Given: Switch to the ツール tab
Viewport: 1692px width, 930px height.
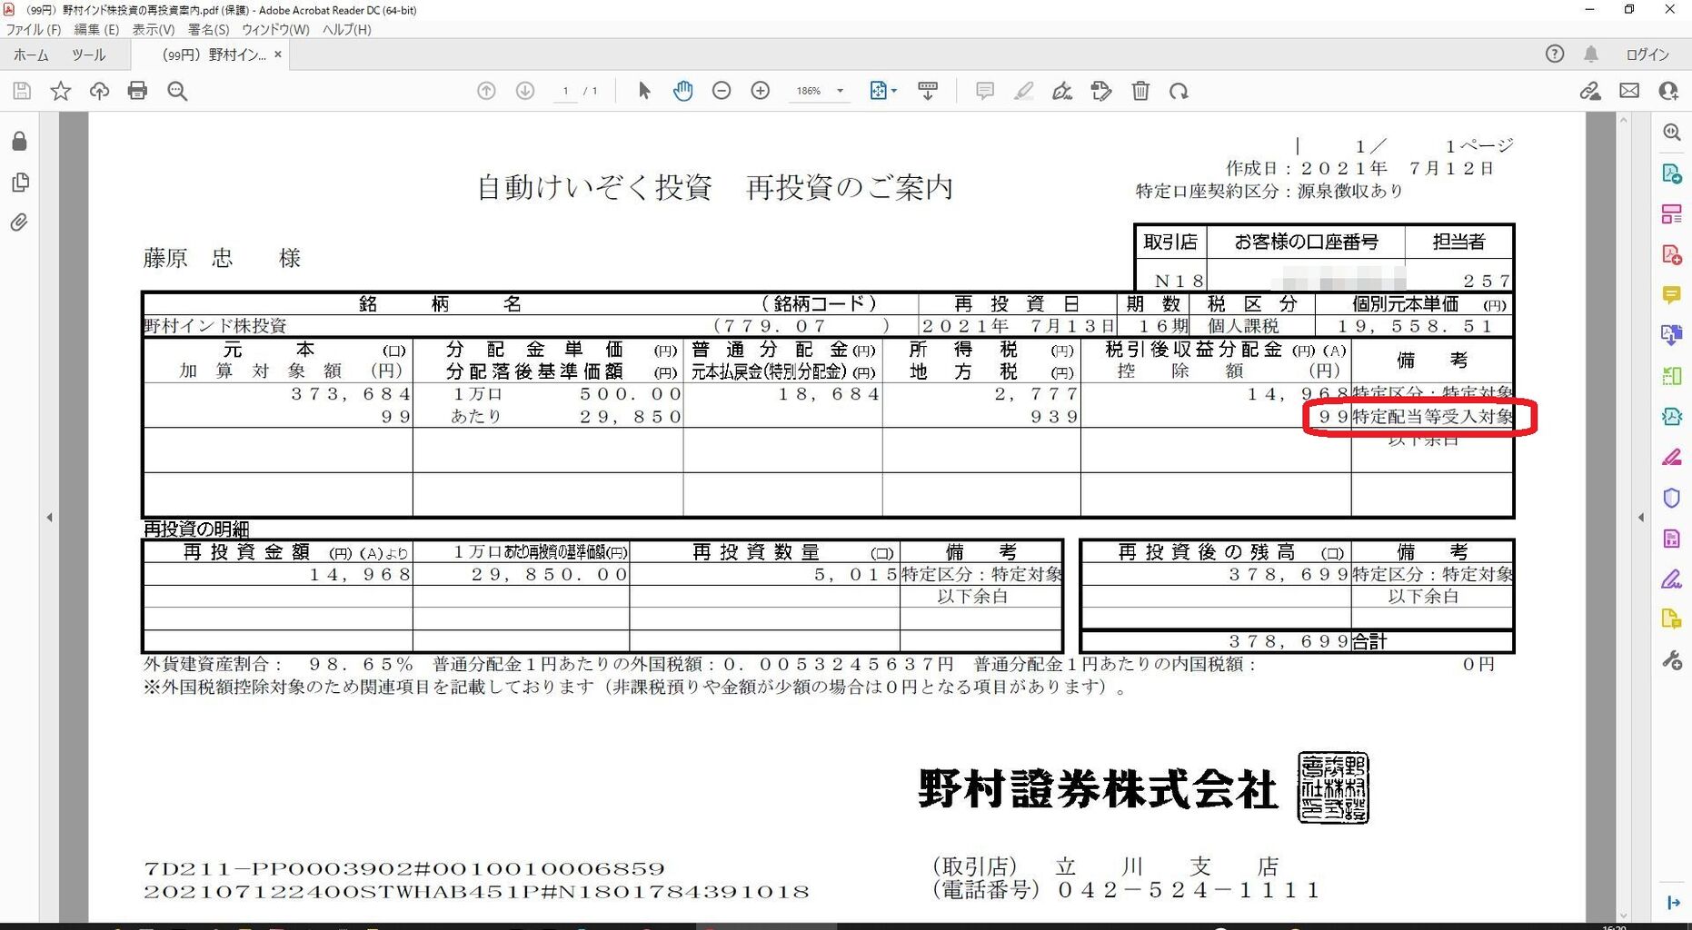Looking at the screenshot, I should click(88, 54).
